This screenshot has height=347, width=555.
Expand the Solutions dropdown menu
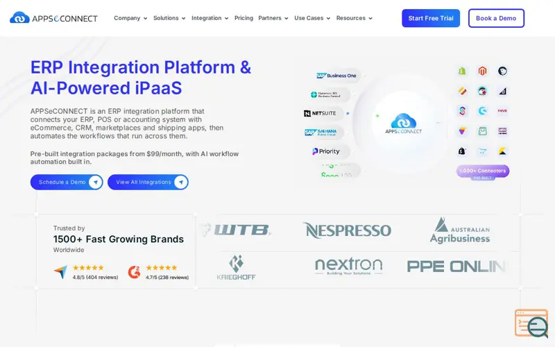pos(169,18)
